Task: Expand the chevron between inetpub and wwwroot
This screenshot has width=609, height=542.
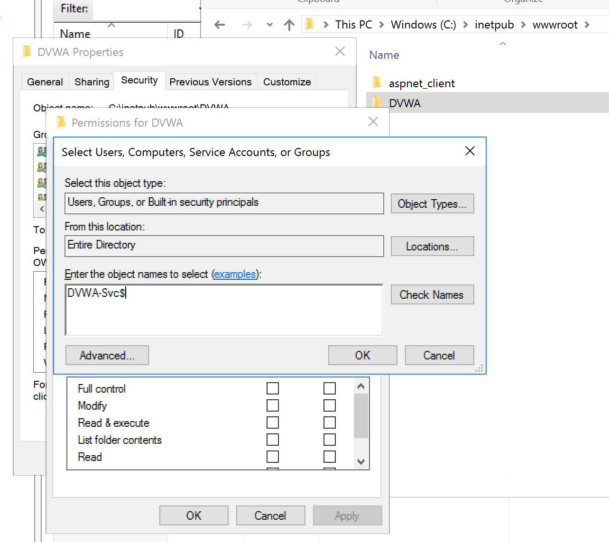Action: [523, 25]
